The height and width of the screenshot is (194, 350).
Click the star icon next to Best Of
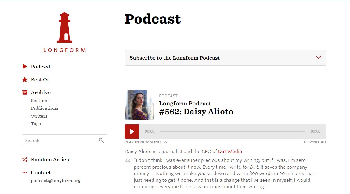[24, 79]
